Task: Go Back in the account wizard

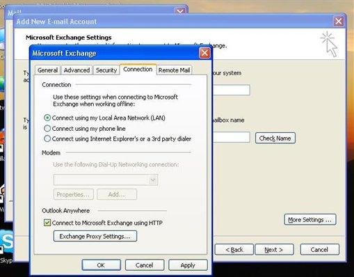Action: click(x=234, y=250)
